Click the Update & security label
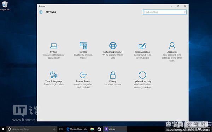Image resolution: width=212 pixels, height=132 pixels. (x=142, y=81)
